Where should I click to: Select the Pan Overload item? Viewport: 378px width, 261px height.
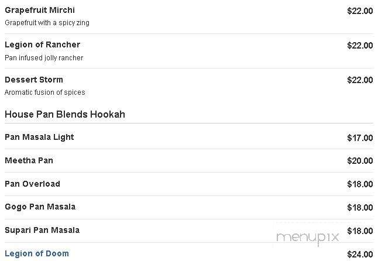pos(32,184)
